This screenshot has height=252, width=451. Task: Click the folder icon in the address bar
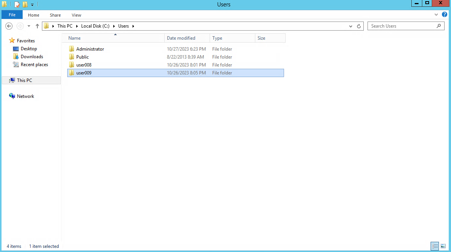click(46, 26)
